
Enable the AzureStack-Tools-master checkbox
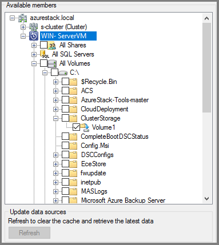66,100
